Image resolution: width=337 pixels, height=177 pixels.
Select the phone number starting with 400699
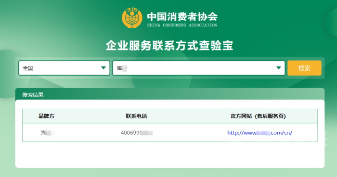[136, 133]
